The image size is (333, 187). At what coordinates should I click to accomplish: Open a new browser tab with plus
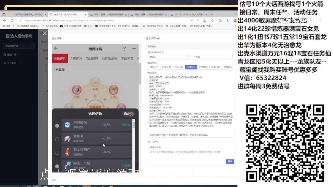point(212,15)
